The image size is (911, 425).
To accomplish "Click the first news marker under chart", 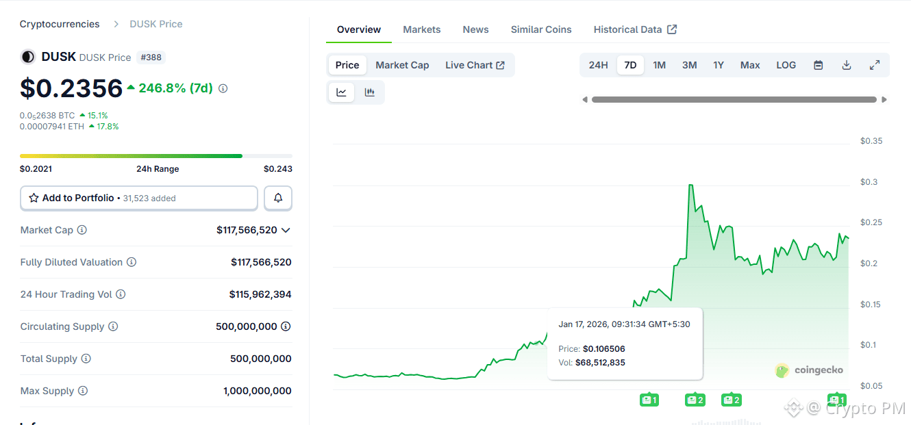I will 649,400.
